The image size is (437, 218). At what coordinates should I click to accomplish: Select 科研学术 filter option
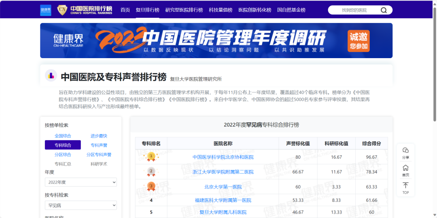click(99, 164)
